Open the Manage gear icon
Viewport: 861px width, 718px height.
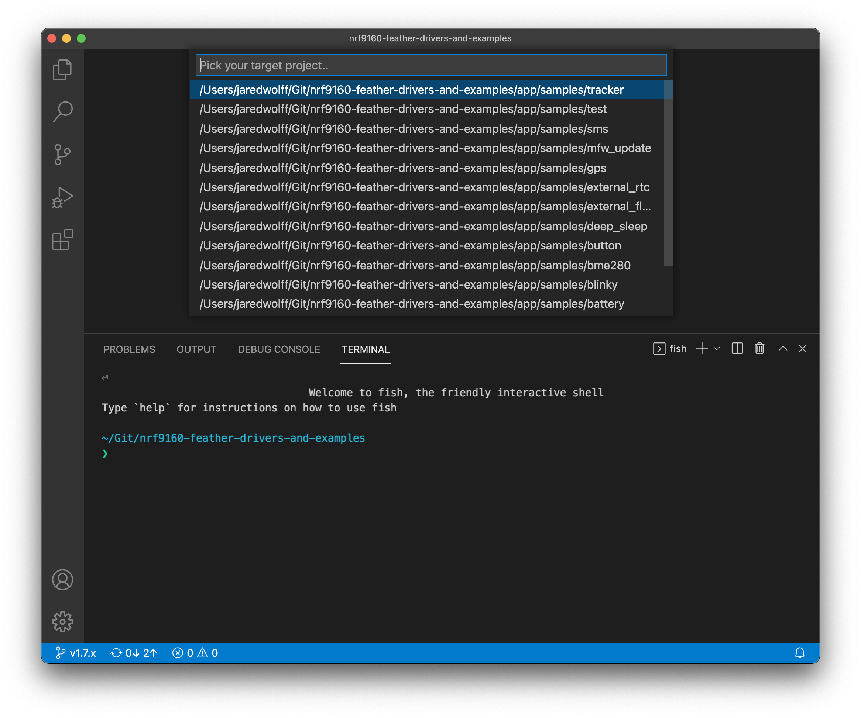click(x=62, y=622)
